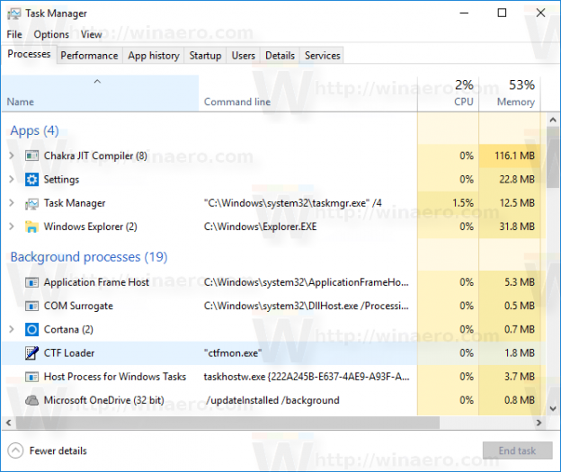Expand the Task Manager process entry
Screen dimensions: 561x472
tap(12, 203)
